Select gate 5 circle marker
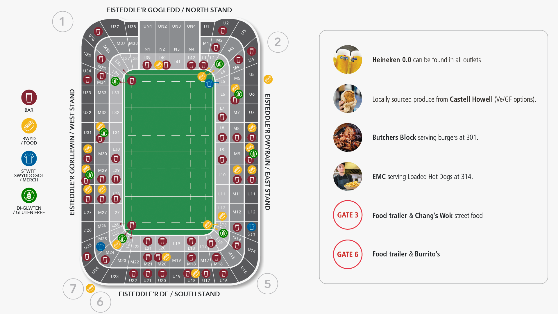This screenshot has width=558, height=314. pyautogui.click(x=267, y=284)
